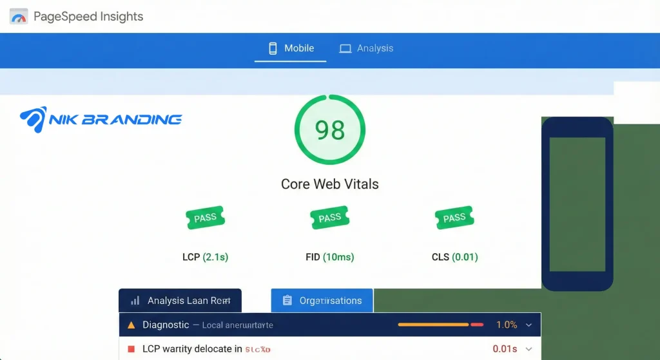Screen dimensions: 660x360
Task: Click the PASS badge above FID
Action: pos(330,218)
